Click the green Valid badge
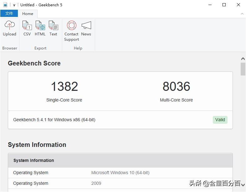 point(220,120)
